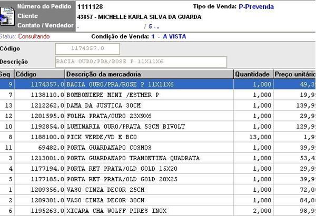The height and width of the screenshot is (216, 316).
Task: Click the Condição de Venda value A VISTA
Action: [174, 37]
